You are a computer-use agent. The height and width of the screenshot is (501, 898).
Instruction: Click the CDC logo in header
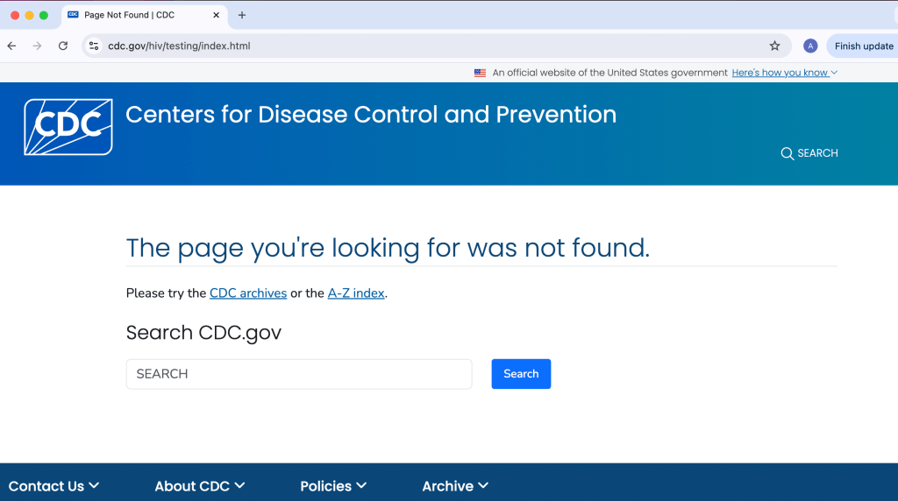pos(68,127)
